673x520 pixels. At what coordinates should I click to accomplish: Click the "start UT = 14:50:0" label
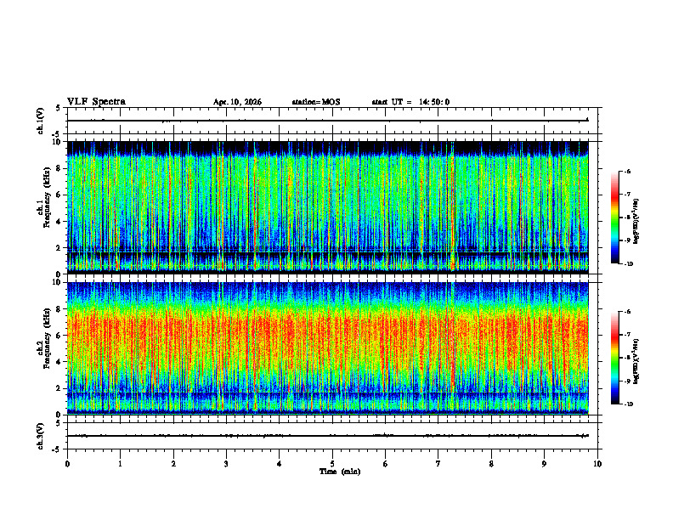(x=410, y=102)
